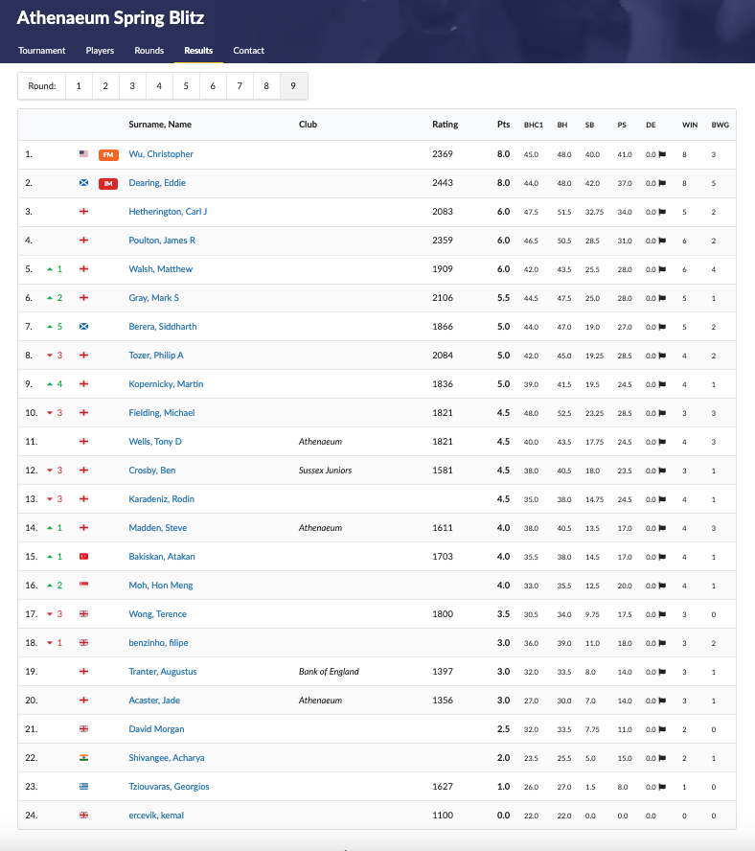Click the FM title badge beside Wu, Christopher

point(108,154)
